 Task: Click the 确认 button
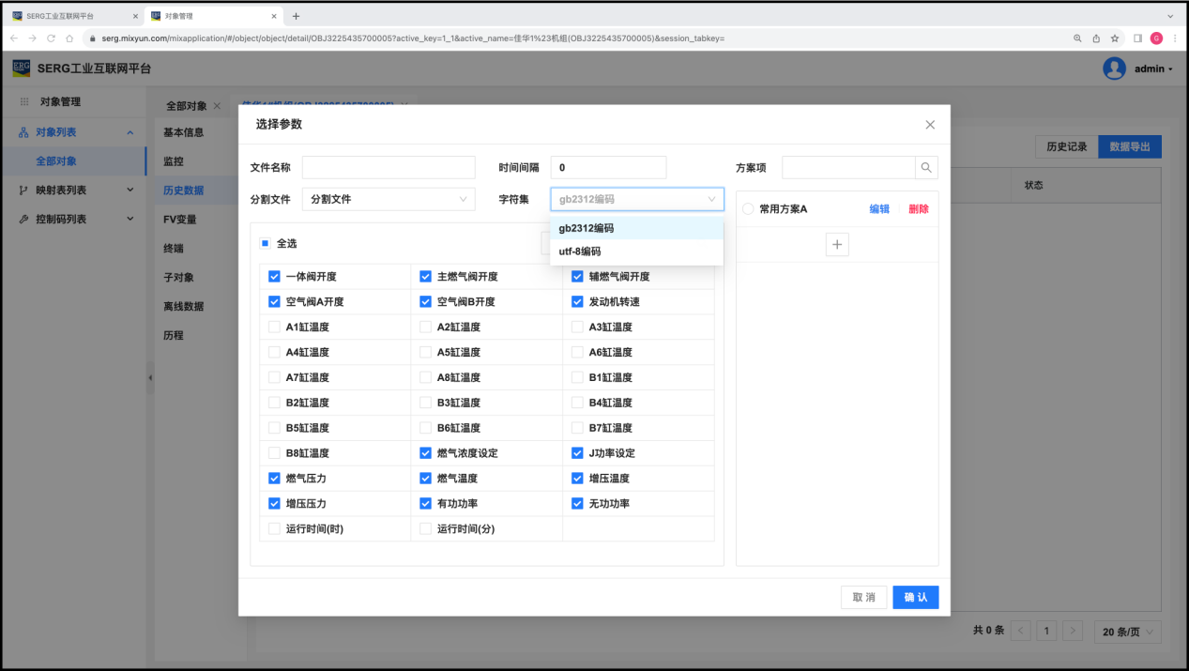(x=915, y=598)
